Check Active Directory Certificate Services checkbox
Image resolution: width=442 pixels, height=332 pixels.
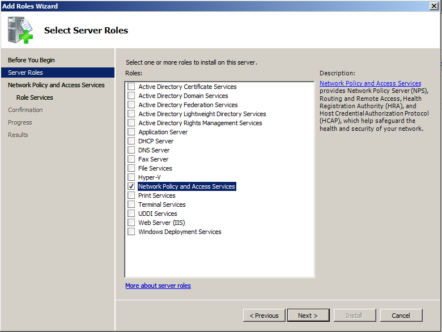(x=131, y=87)
